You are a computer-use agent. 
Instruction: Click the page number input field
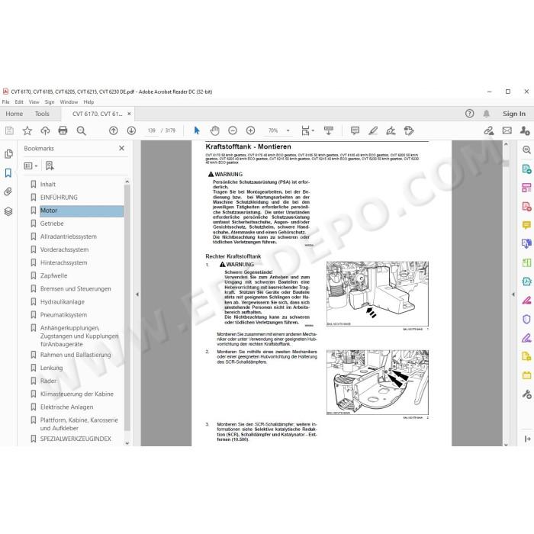(x=152, y=130)
